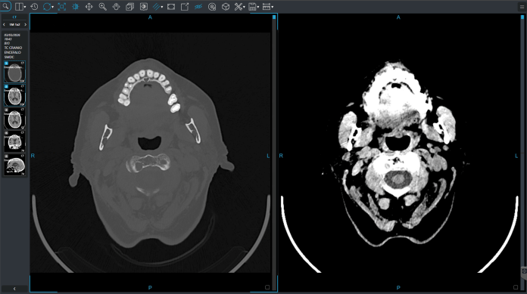Select the second series thumbnail of axial brain

[14, 95]
